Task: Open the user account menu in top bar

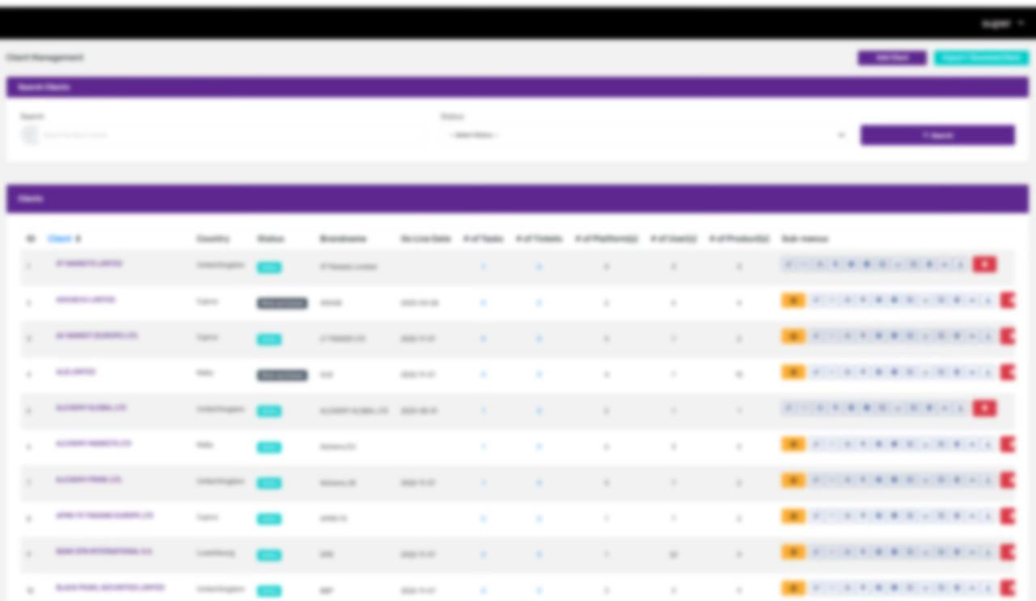Action: (1002, 23)
